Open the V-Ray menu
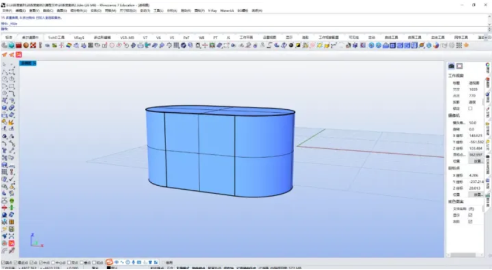 [213, 11]
